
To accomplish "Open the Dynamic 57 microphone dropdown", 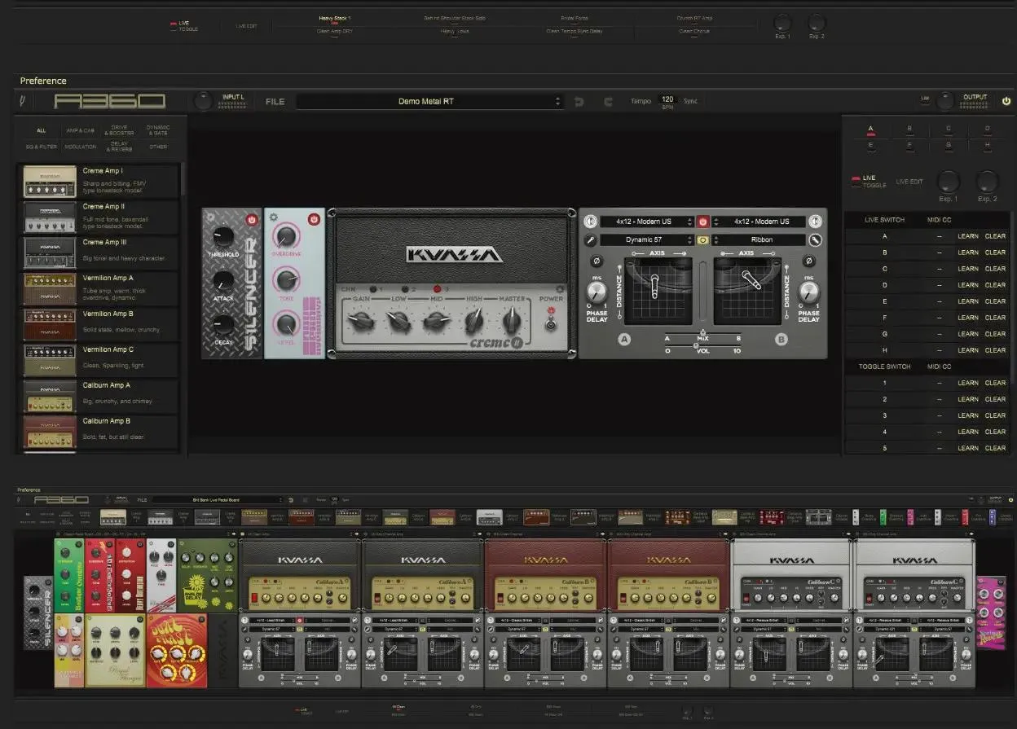I will [646, 239].
